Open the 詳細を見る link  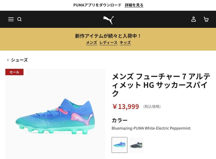[134, 5]
